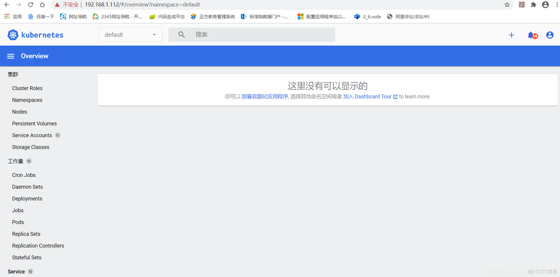Image resolution: width=560 pixels, height=277 pixels.
Task: Open the user profile account icon
Action: point(549,34)
